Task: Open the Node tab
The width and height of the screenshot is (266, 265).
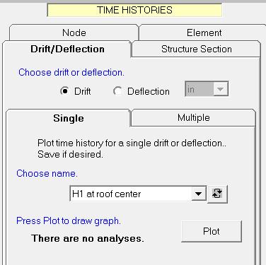Action: pos(74,33)
